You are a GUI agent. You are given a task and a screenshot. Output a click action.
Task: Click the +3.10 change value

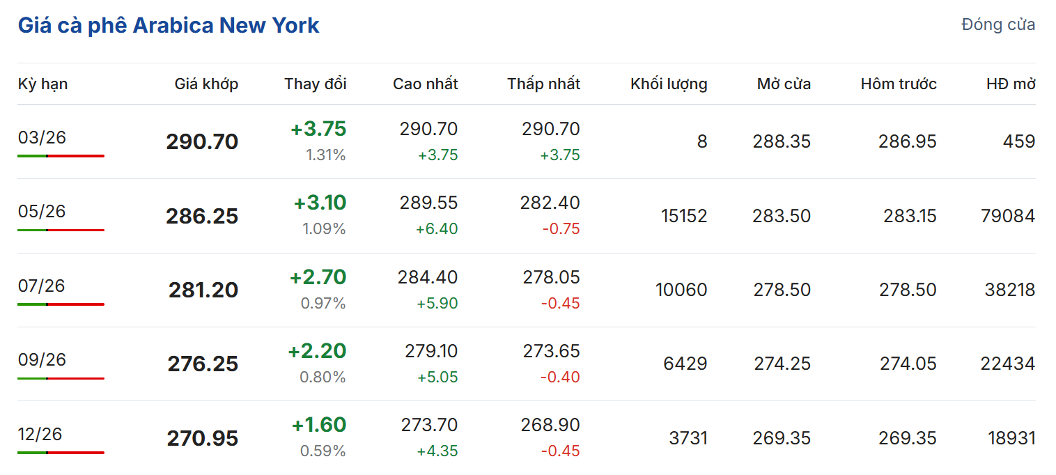[x=320, y=203]
